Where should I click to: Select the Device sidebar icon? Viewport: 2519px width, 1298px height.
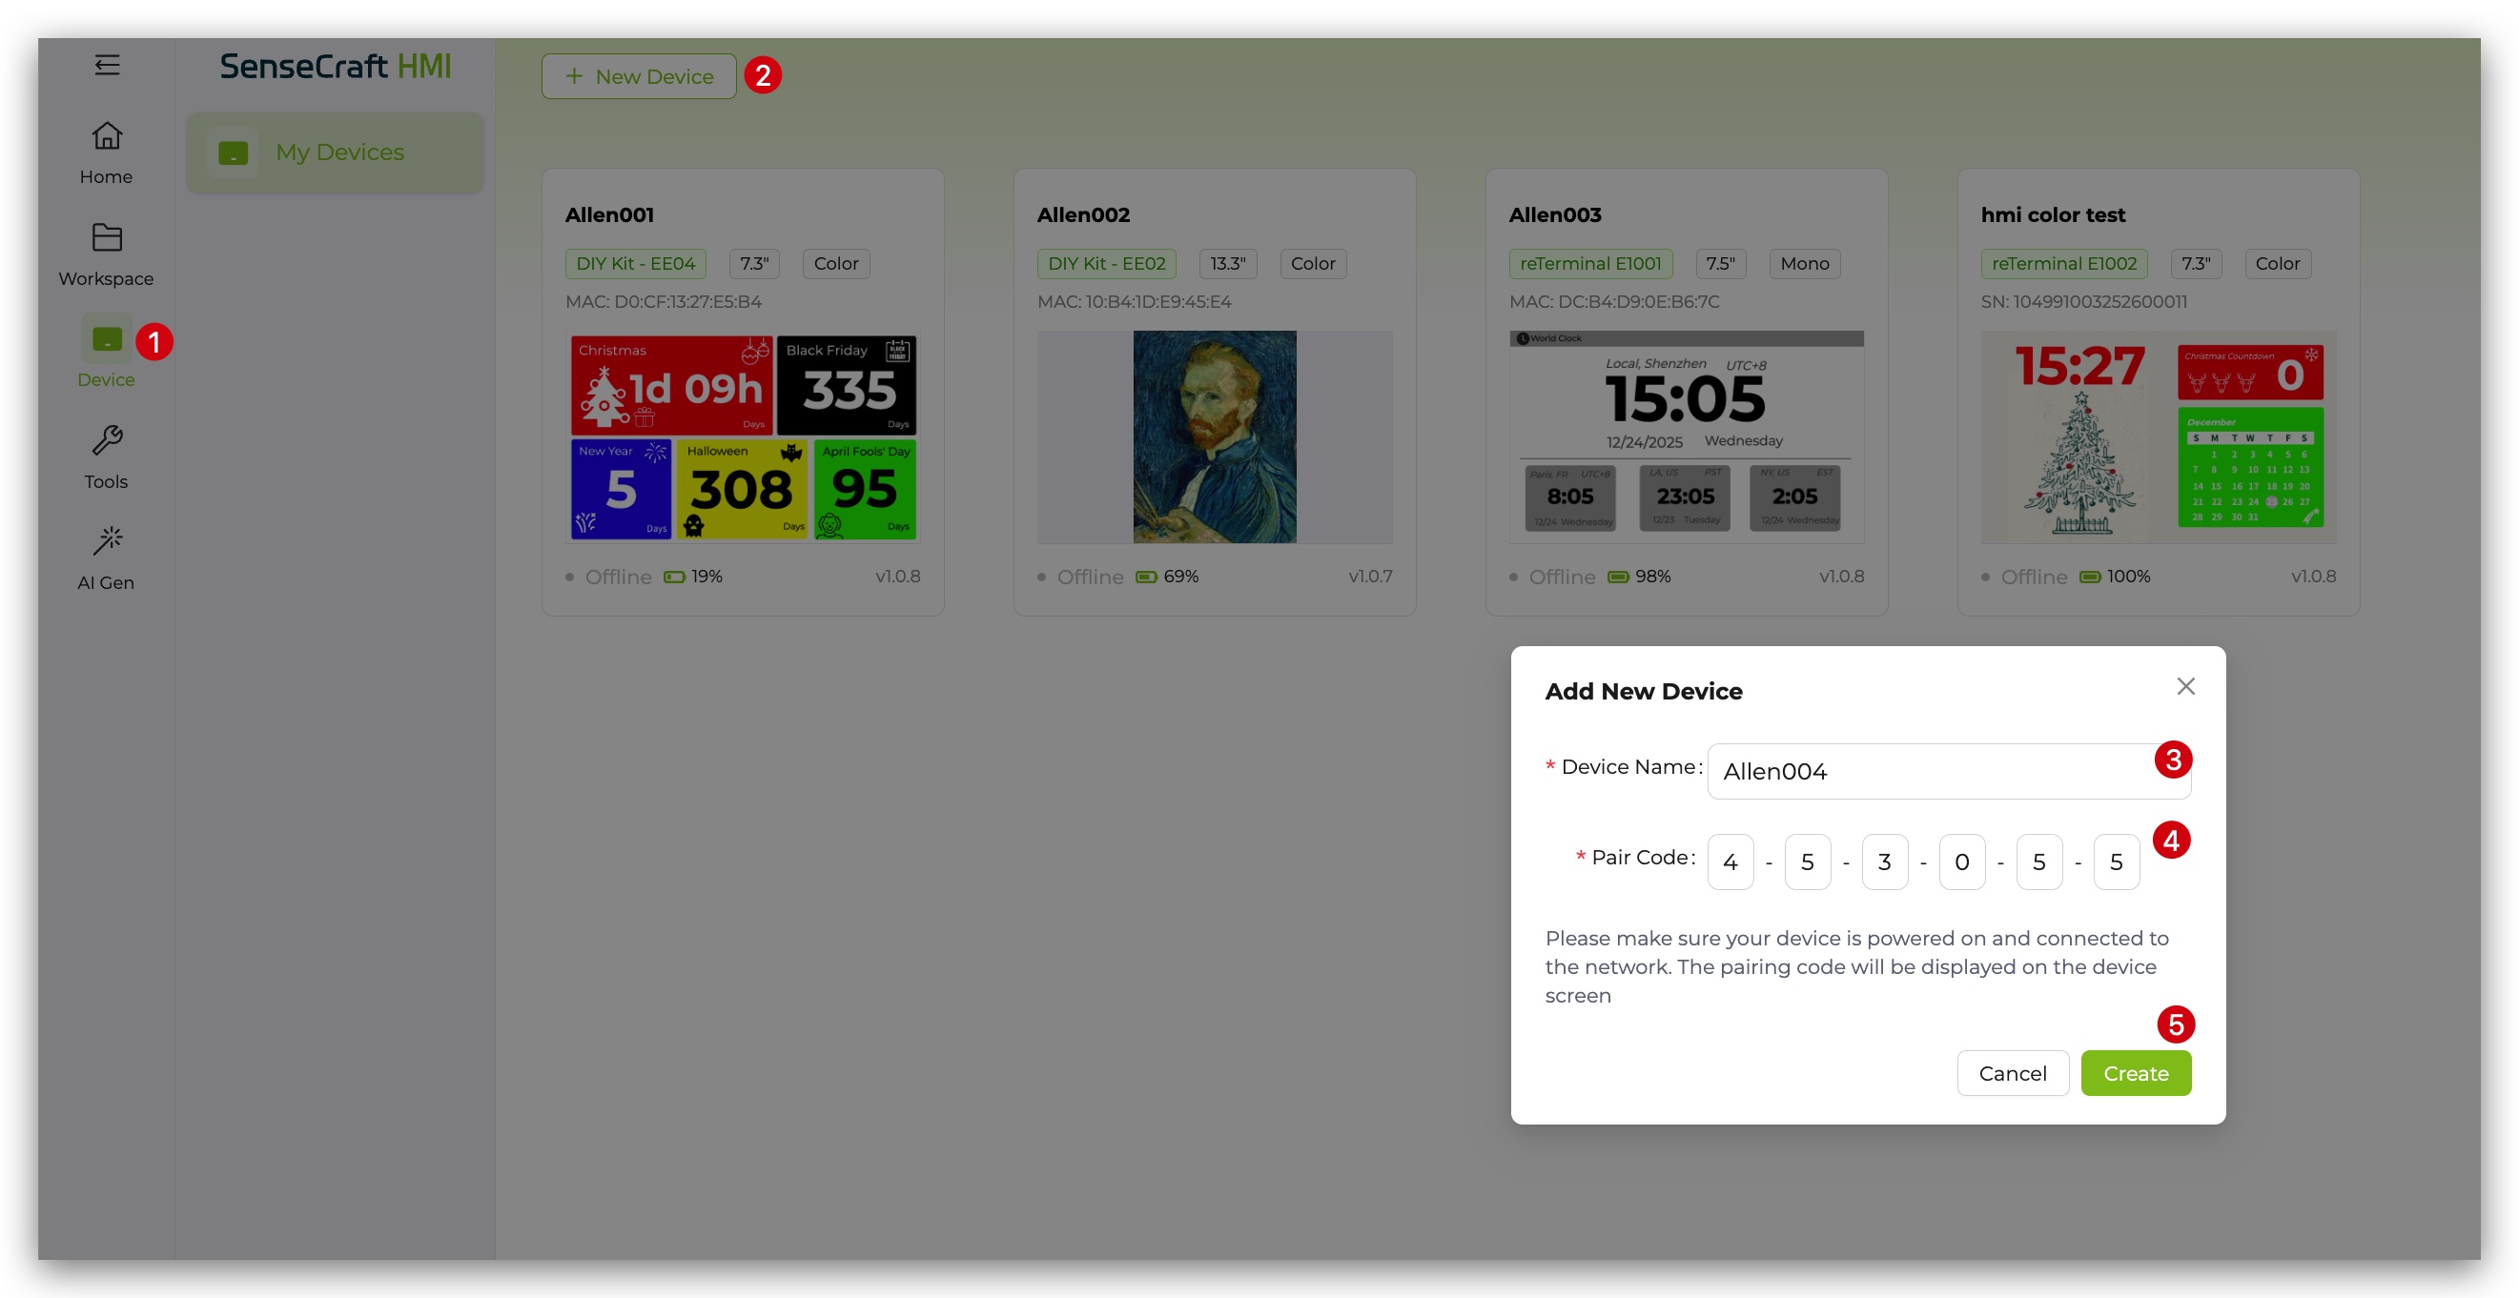pos(107,339)
